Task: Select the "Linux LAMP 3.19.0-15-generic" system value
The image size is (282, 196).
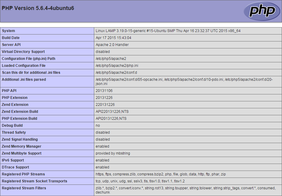Action: (x=168, y=31)
